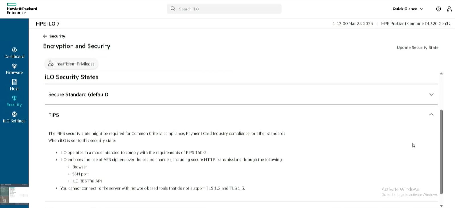
Task: Open the Quick Glance dropdown
Action: click(x=408, y=9)
